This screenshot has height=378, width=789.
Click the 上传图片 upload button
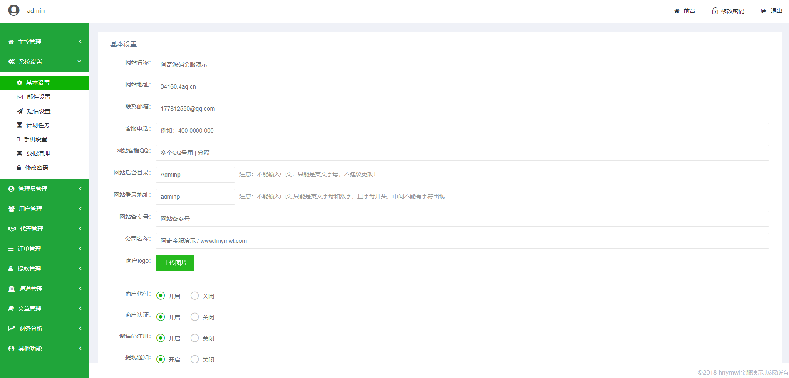(175, 262)
